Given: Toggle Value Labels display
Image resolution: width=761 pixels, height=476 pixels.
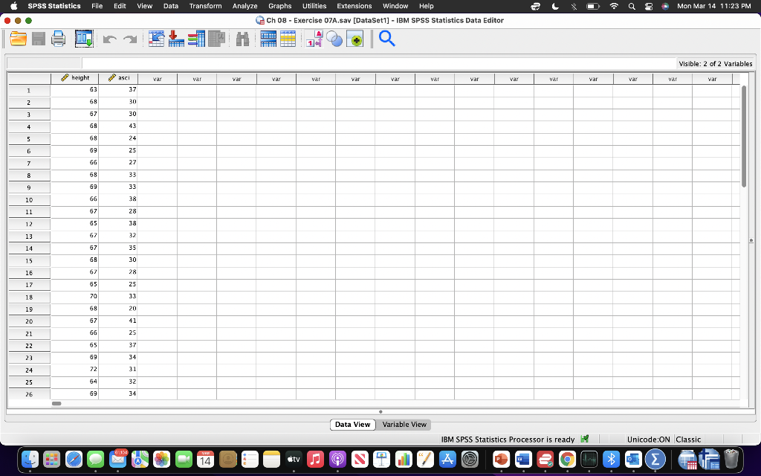Looking at the screenshot, I should click(314, 38).
